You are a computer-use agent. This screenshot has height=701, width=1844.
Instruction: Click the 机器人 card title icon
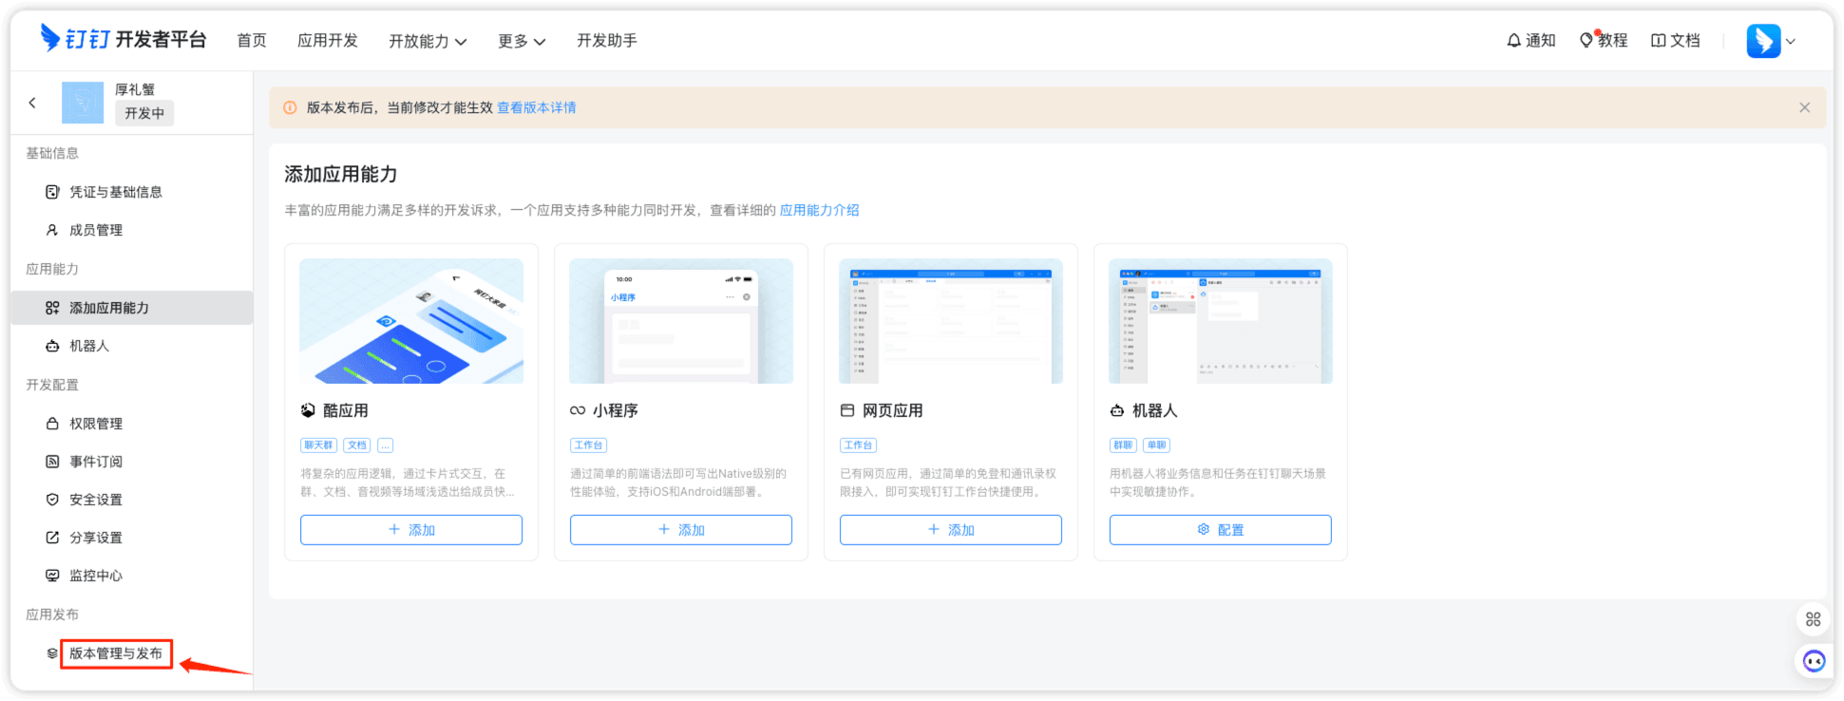[x=1117, y=410]
